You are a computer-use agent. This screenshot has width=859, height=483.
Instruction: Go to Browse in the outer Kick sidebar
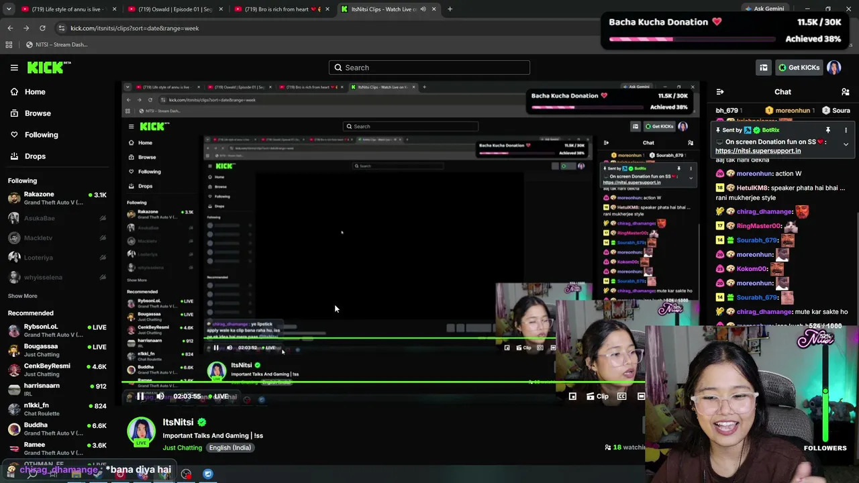tap(30, 113)
